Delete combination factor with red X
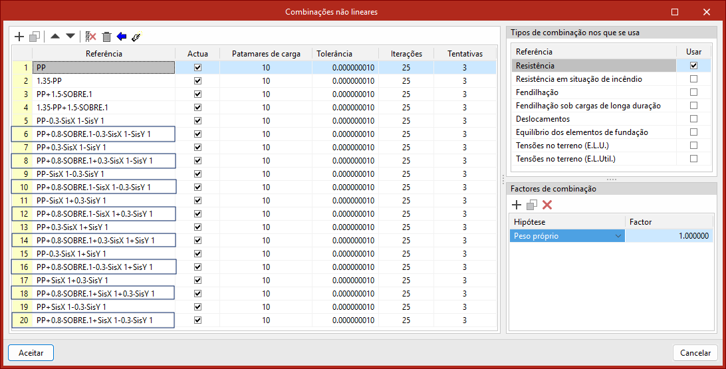The width and height of the screenshot is (726, 369). pyautogui.click(x=547, y=205)
